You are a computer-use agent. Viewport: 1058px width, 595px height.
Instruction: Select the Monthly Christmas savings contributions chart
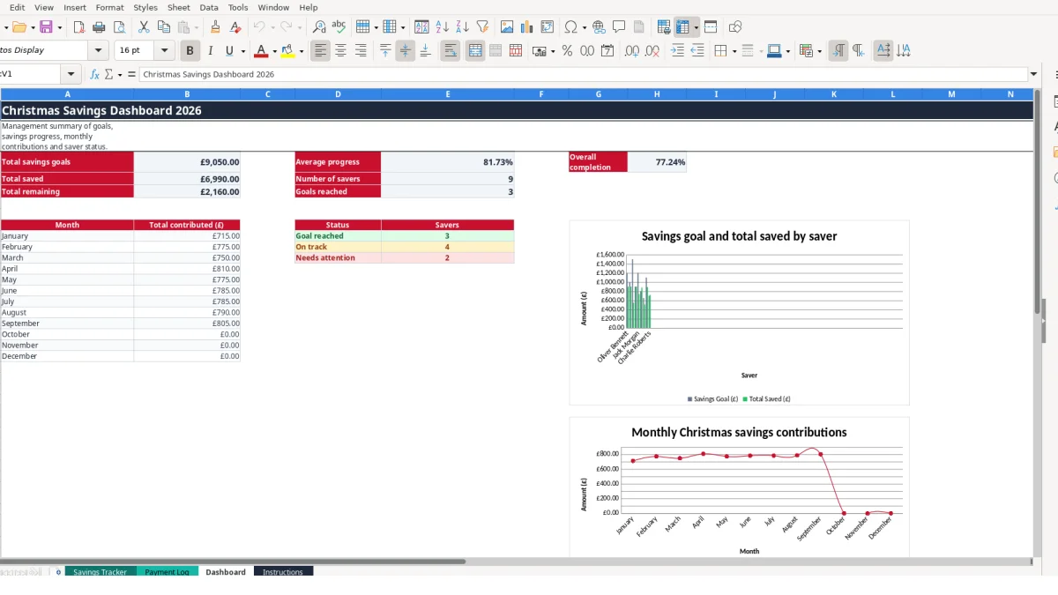[739, 487]
